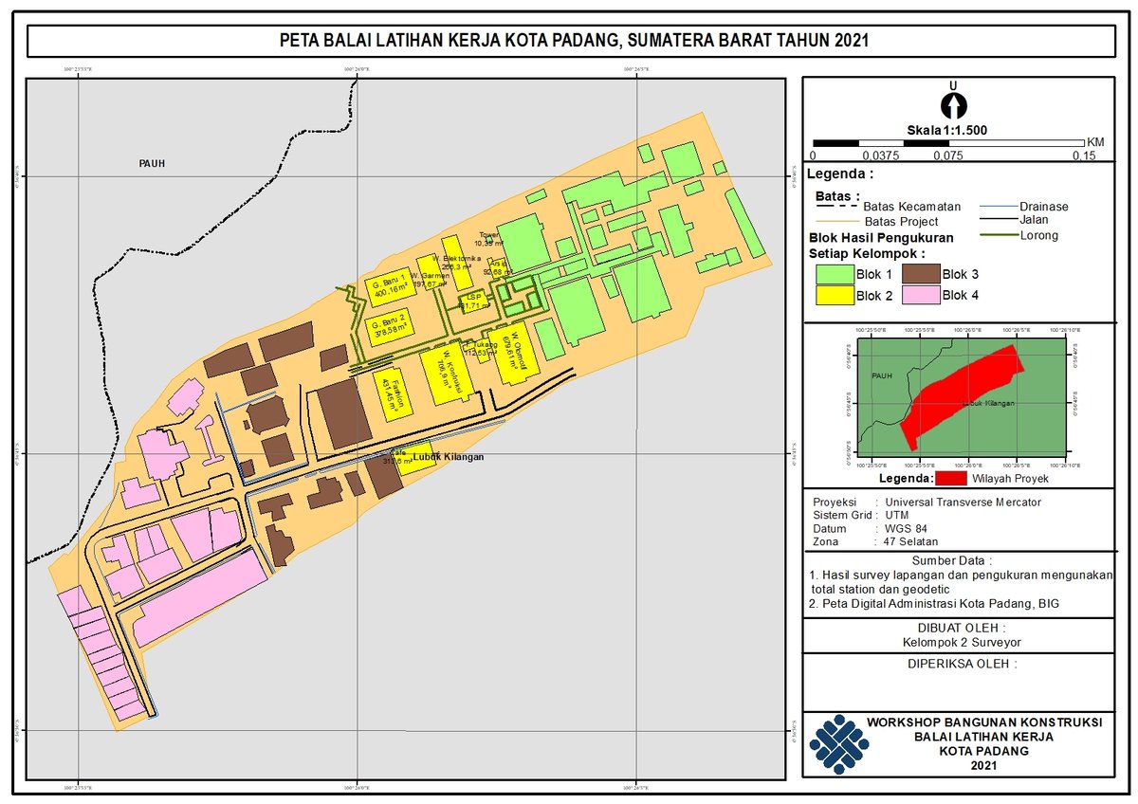
Task: Click the black-and-white scale bar
Action: click(x=946, y=143)
